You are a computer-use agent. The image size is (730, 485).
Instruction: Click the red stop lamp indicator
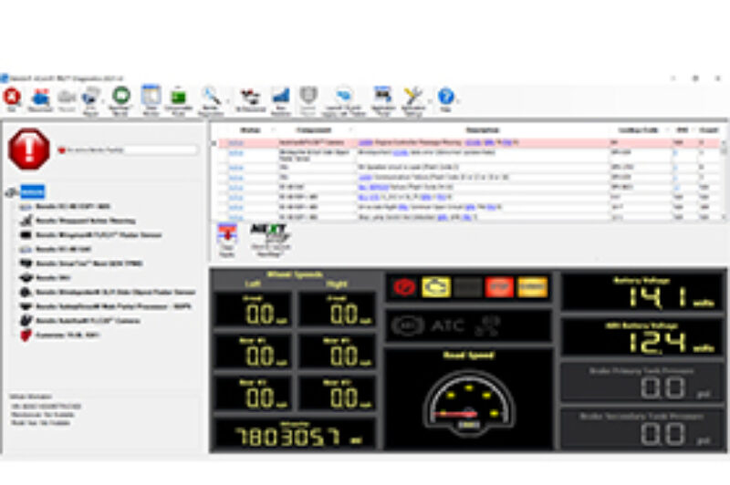click(x=404, y=287)
